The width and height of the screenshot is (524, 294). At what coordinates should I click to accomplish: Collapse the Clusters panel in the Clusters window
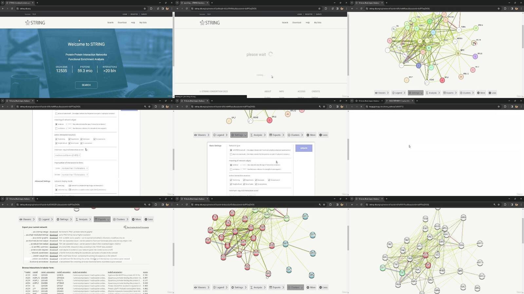pos(295,287)
